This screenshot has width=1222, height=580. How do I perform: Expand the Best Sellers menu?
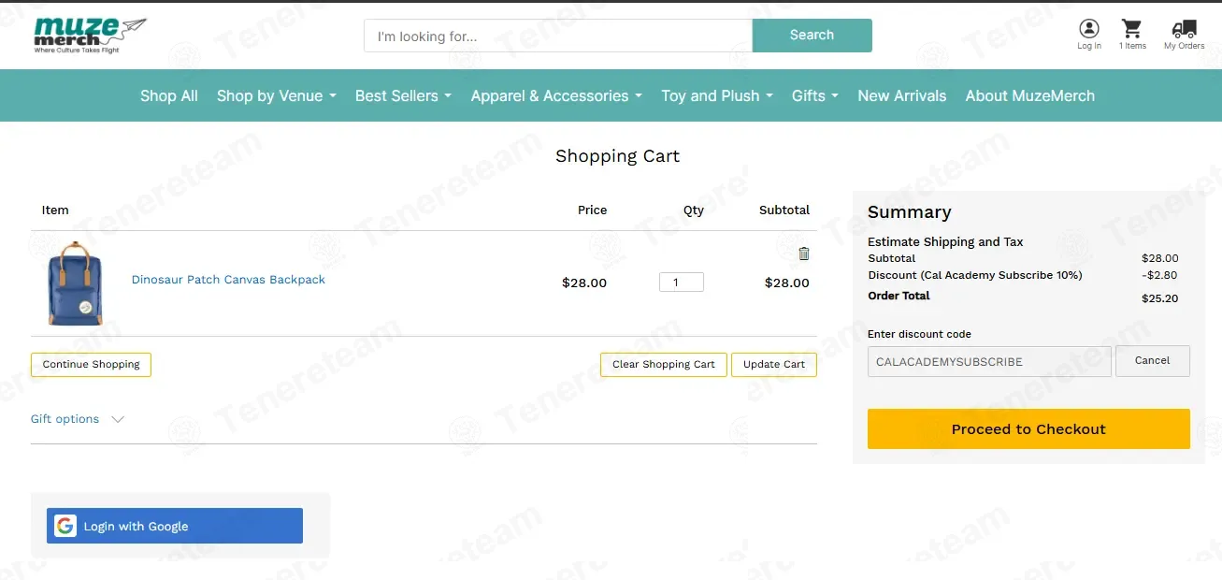[x=403, y=95]
